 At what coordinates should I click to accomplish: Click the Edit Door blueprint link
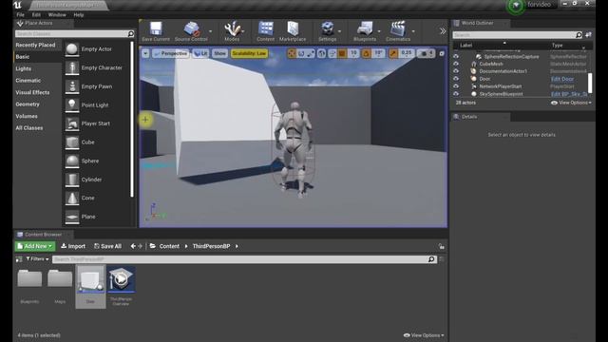562,79
